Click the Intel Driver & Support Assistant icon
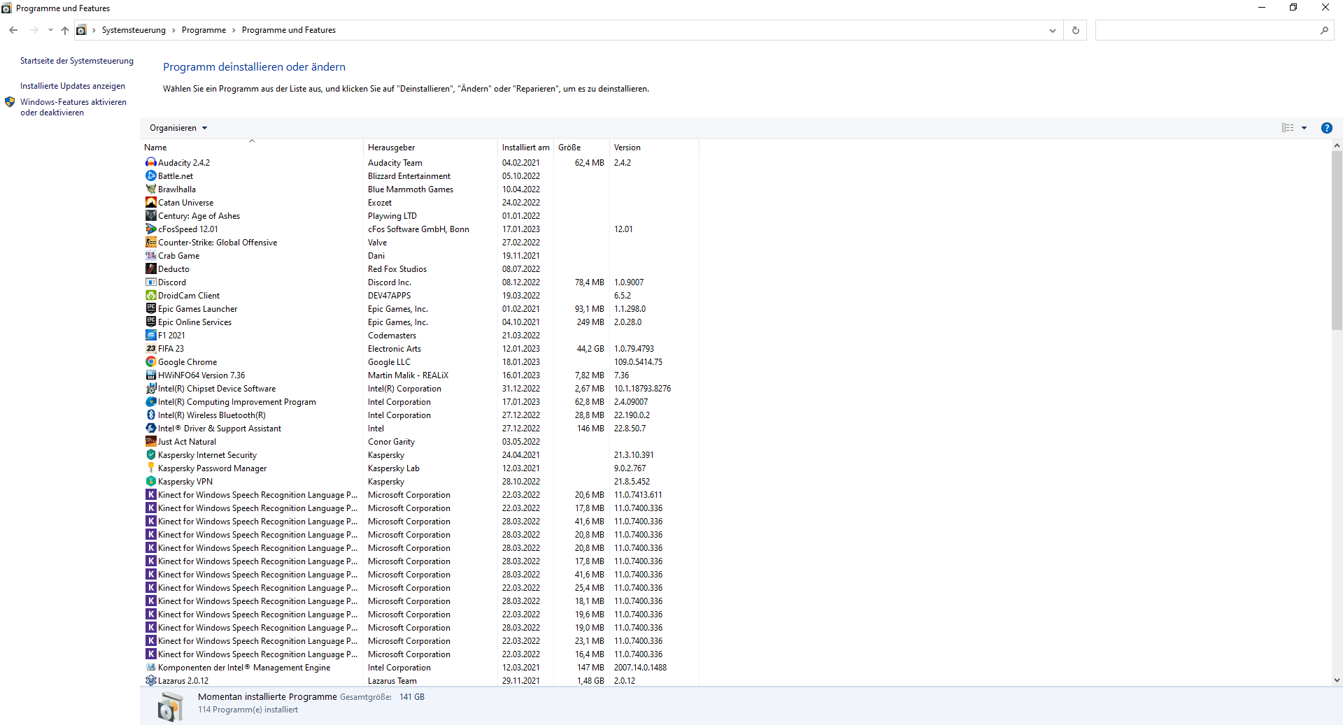This screenshot has width=1343, height=725. coord(150,429)
